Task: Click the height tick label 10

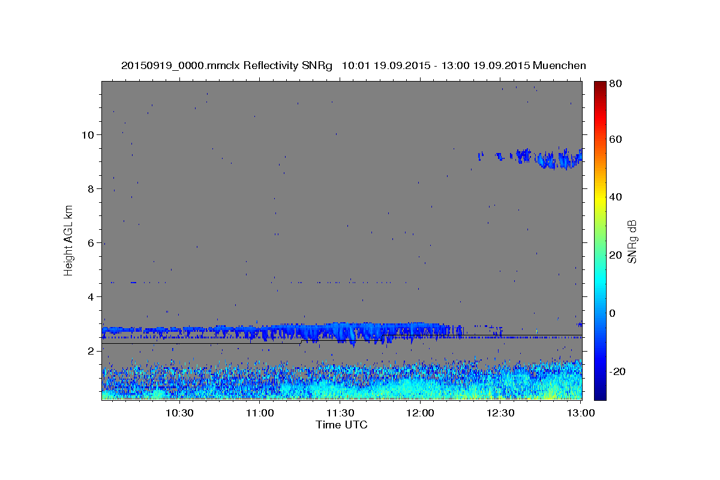Action: coord(88,134)
